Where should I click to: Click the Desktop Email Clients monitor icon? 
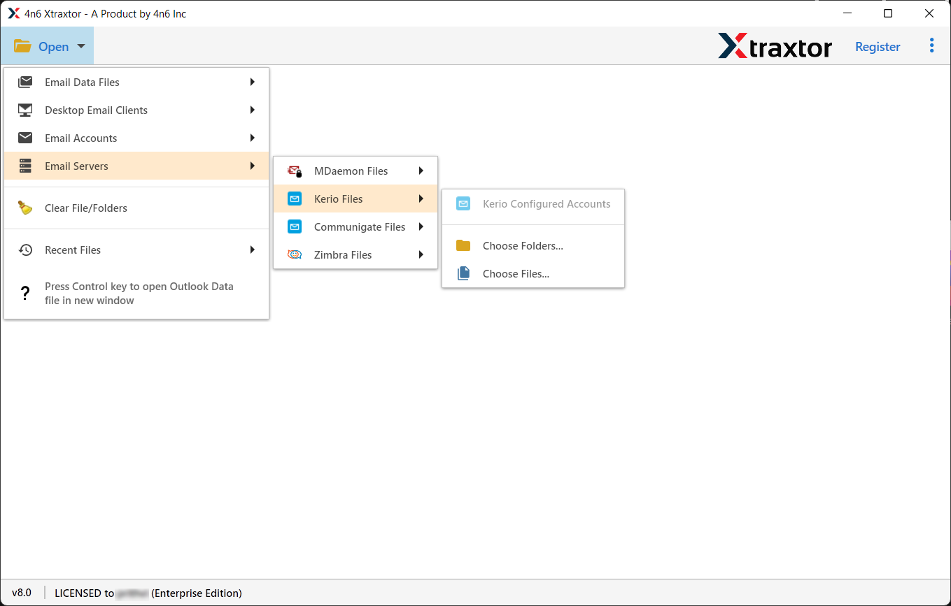tap(25, 110)
